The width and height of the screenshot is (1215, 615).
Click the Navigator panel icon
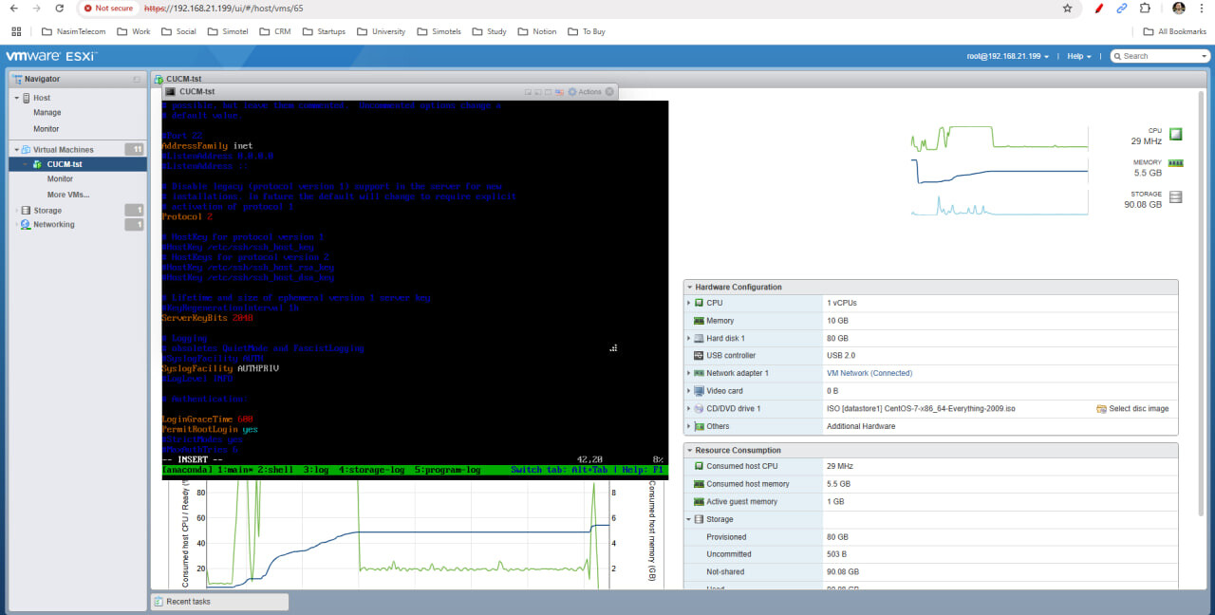[x=17, y=79]
